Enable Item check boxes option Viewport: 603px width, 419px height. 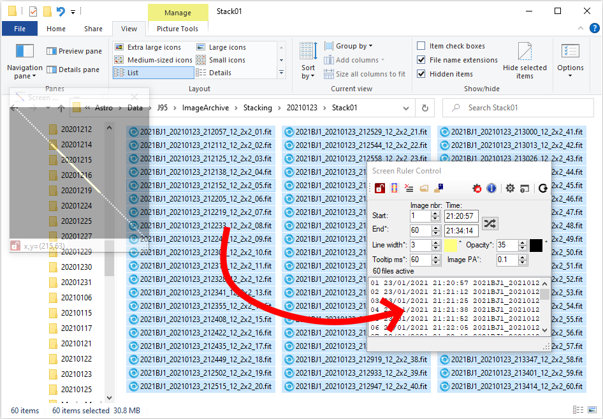[421, 46]
